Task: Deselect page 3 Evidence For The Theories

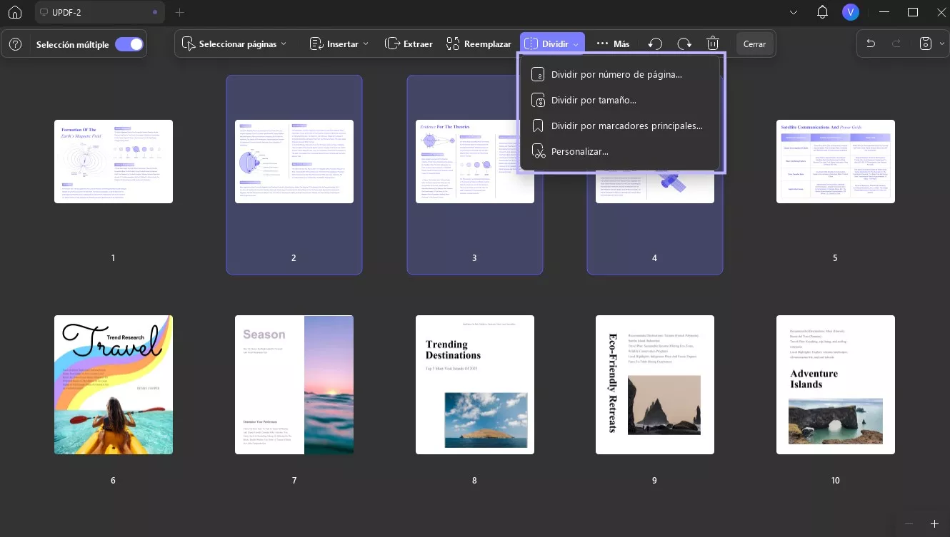Action: (x=475, y=161)
